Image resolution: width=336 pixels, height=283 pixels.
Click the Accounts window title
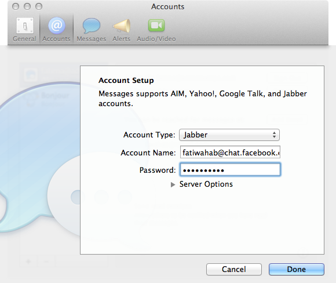point(167,6)
